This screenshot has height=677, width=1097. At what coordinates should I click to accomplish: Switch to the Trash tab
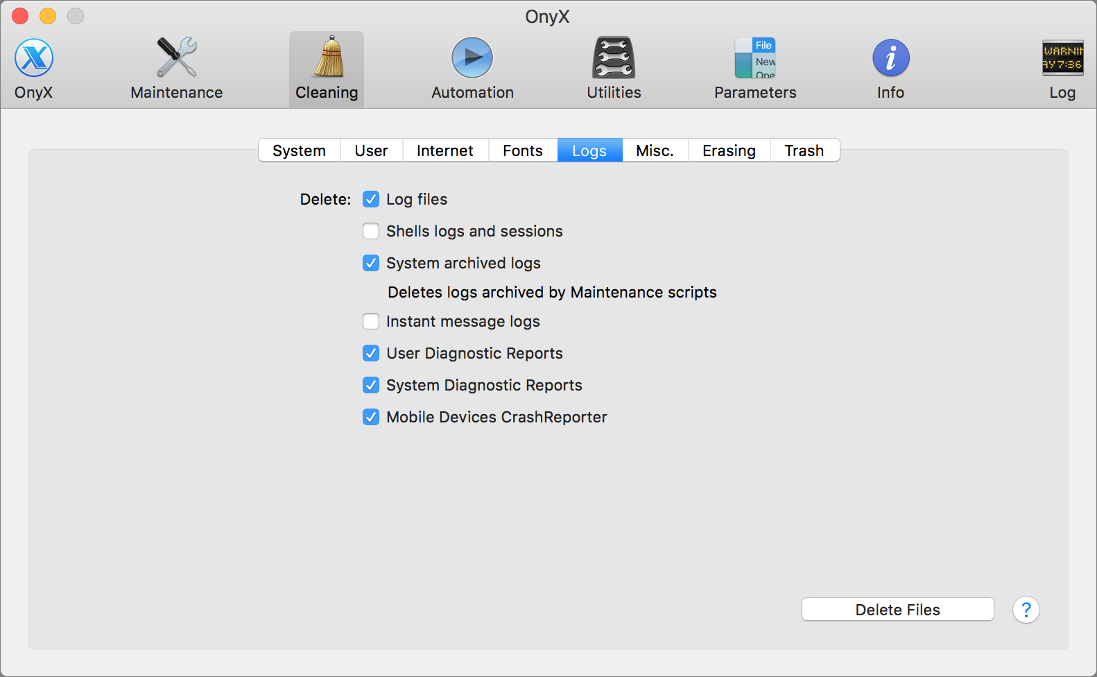804,151
